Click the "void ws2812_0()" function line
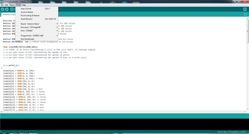The image size is (249, 134). click(11, 65)
